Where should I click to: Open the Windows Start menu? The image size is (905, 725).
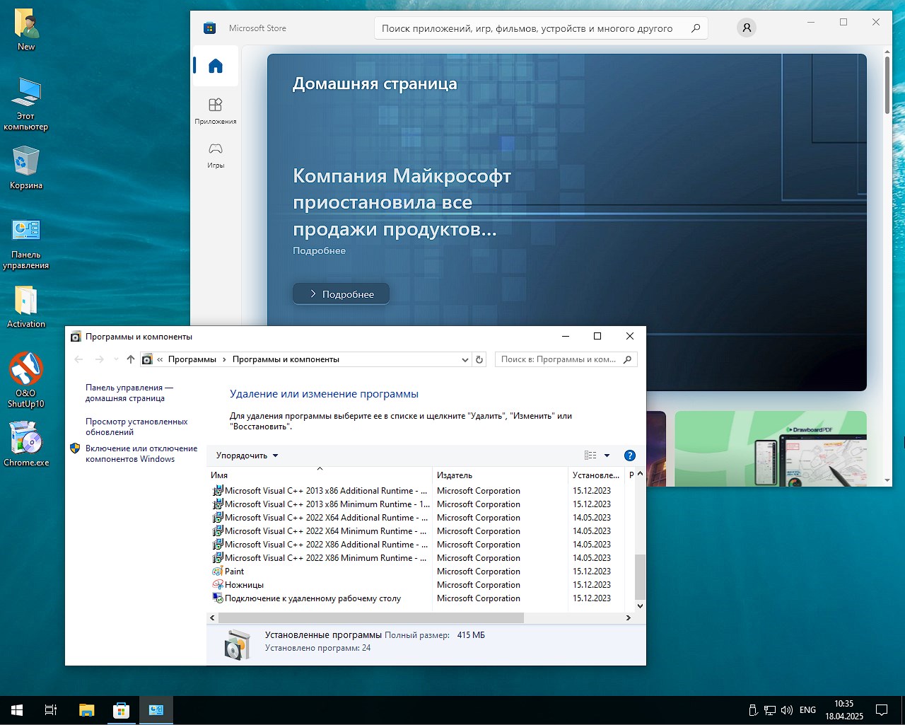[17, 710]
